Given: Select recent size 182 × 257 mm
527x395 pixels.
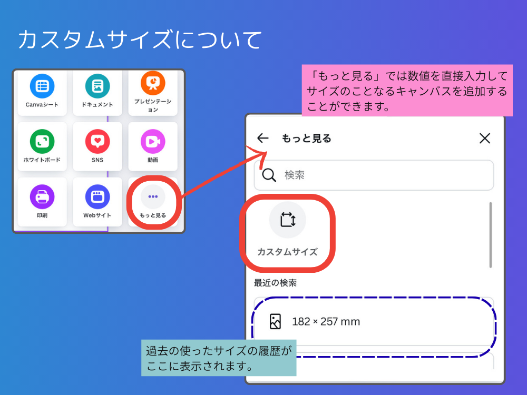Looking at the screenshot, I should click(x=326, y=321).
